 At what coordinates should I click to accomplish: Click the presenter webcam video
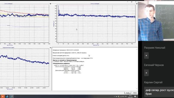click(156, 21)
